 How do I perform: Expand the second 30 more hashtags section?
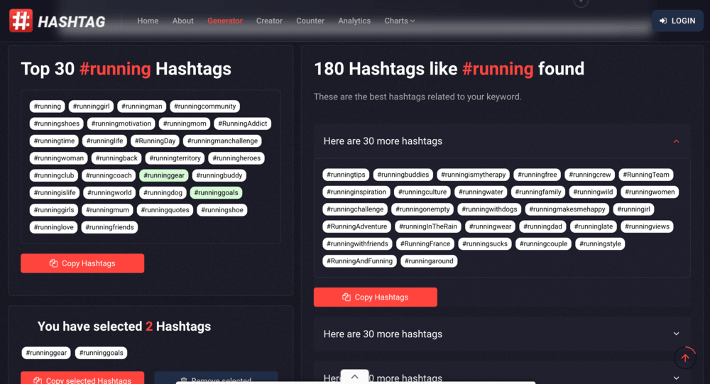[x=676, y=334]
